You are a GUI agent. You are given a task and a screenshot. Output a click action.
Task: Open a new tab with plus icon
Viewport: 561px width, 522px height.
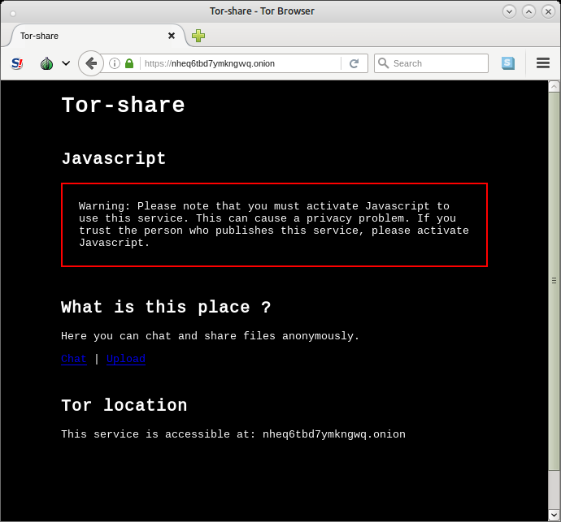click(198, 36)
